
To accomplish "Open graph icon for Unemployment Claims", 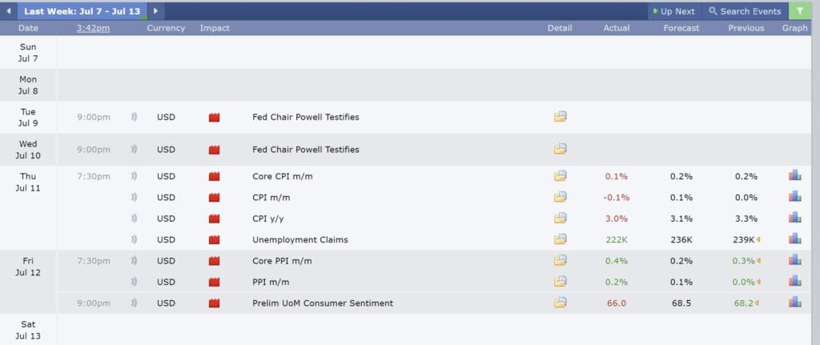I will (795, 239).
